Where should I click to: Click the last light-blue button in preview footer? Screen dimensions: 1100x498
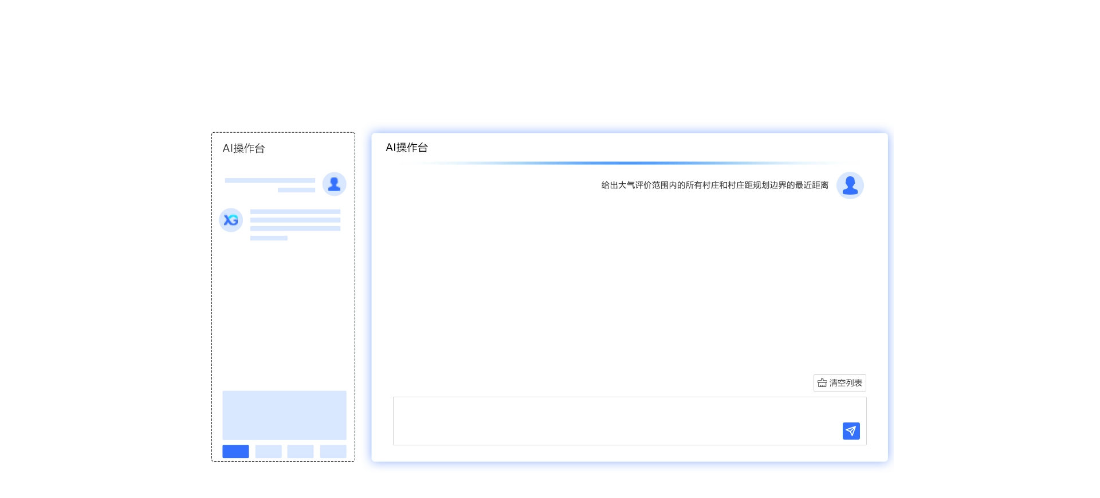(x=333, y=451)
